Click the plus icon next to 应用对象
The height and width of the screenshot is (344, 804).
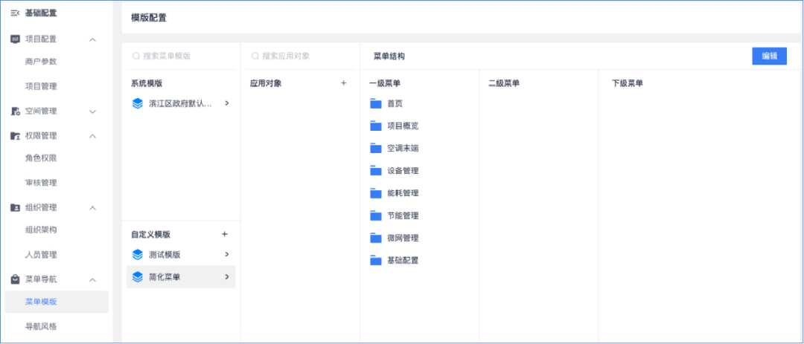[x=343, y=83]
